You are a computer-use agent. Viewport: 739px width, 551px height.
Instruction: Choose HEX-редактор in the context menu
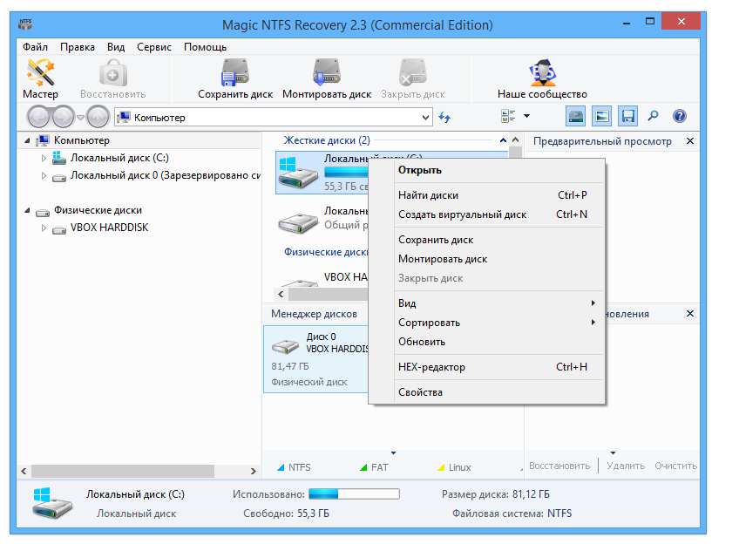tap(498, 367)
